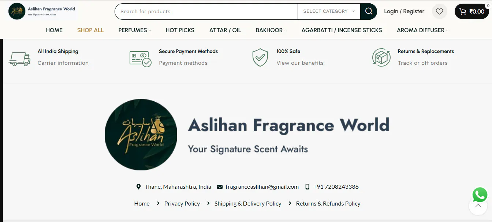Open the shopping cart icon showing ₹0.00
This screenshot has width=492, height=222.
[472, 11]
